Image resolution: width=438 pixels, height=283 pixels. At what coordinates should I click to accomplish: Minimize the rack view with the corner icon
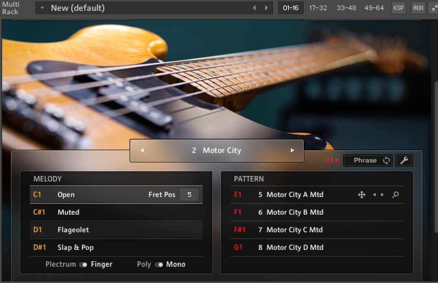pos(434,8)
